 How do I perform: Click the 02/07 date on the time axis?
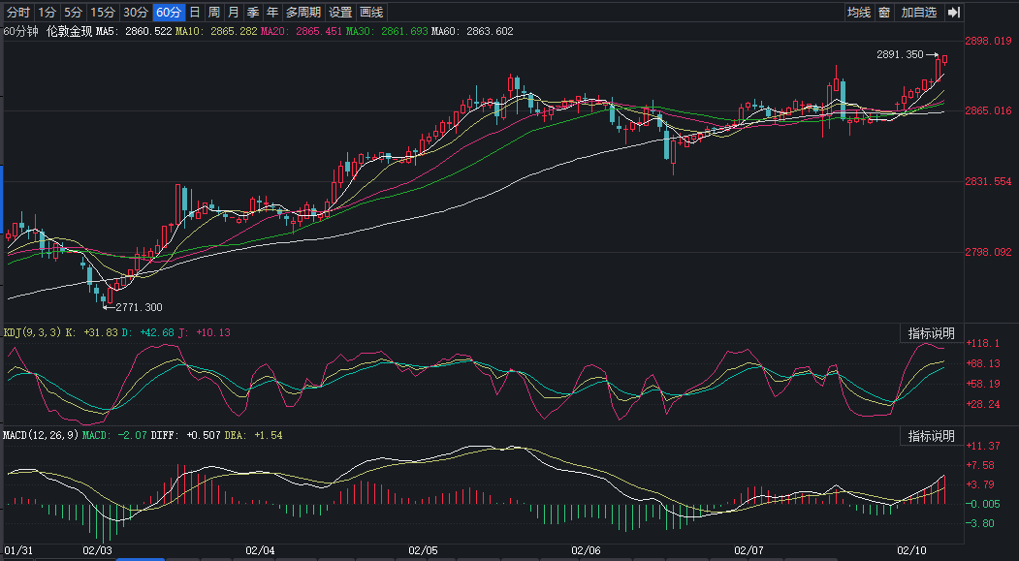(748, 550)
